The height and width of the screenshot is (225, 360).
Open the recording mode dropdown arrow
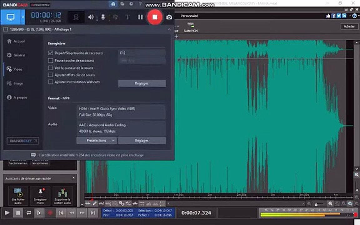(x=23, y=17)
